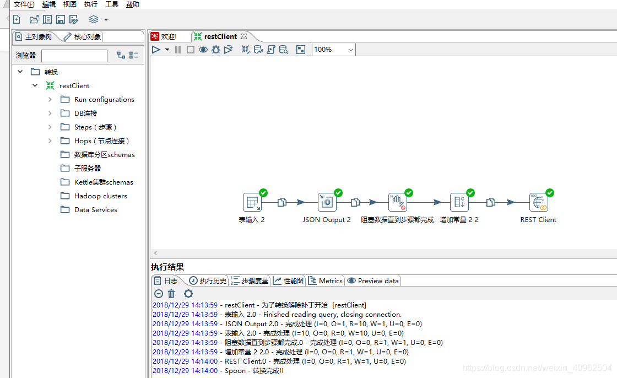Open the 执行 menu
Screen dimensions: 617x378
(x=90, y=4)
